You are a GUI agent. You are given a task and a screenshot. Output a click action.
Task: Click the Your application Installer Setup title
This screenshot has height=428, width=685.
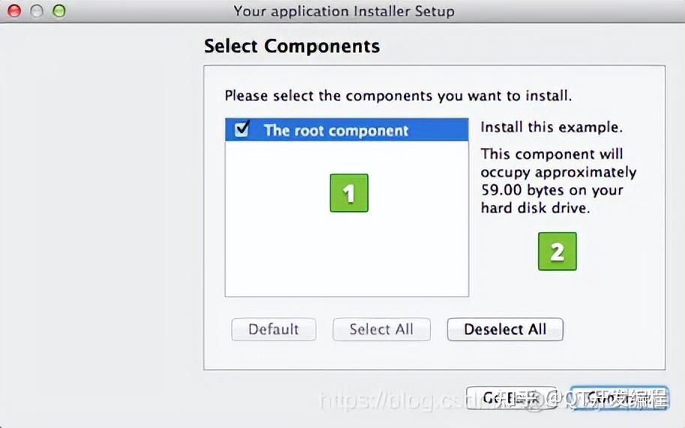coord(343,11)
